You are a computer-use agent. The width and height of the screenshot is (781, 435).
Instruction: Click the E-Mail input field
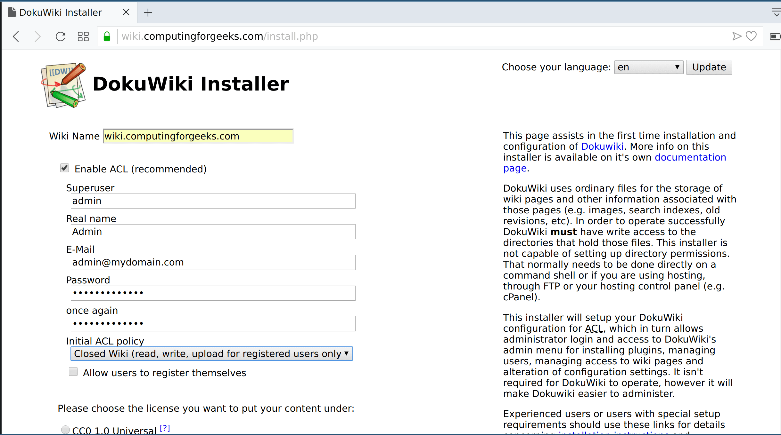point(213,262)
